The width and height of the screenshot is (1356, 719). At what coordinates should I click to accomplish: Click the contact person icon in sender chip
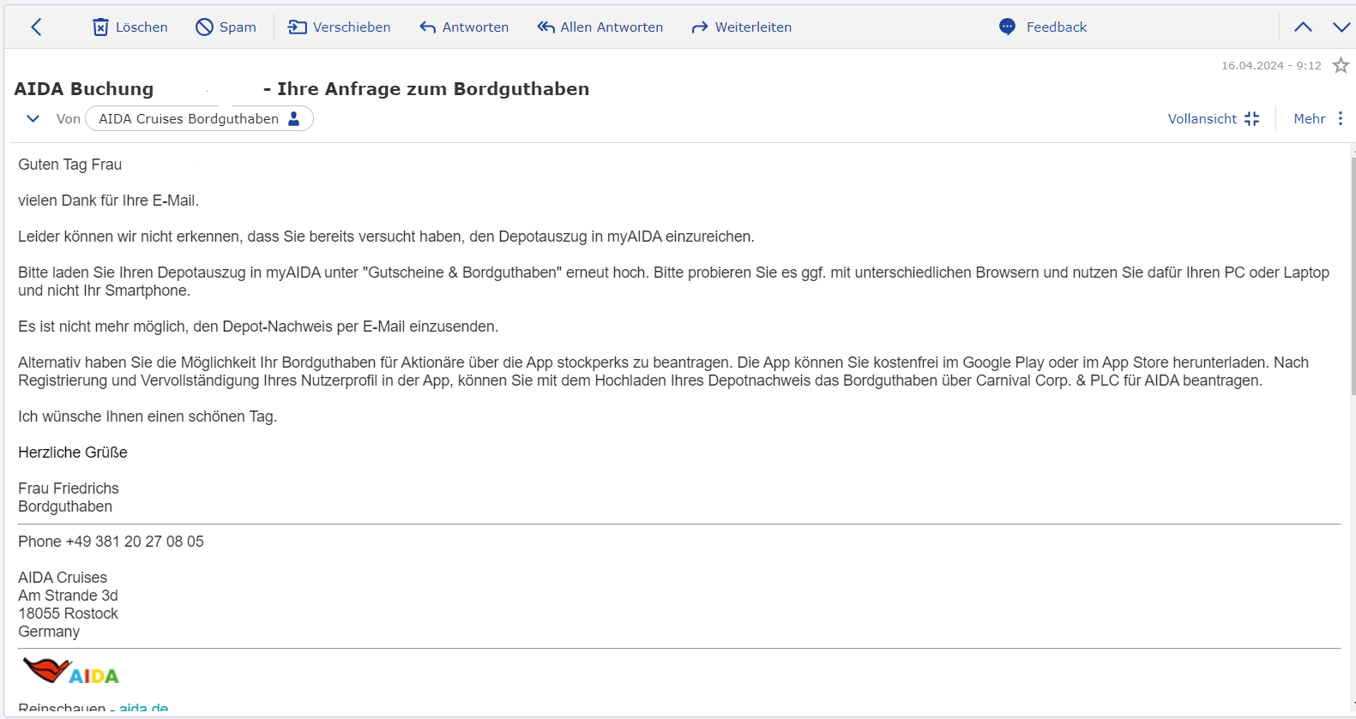[294, 119]
